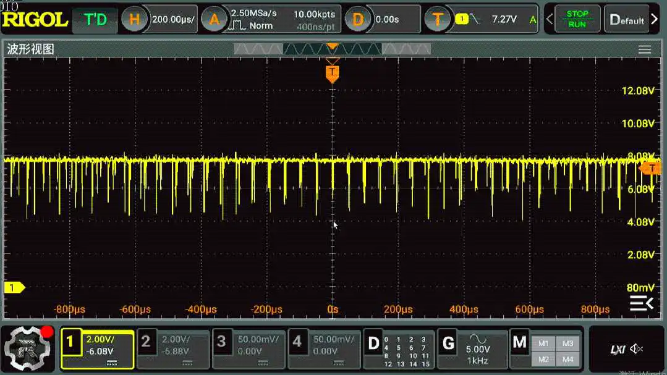Expand the side results panel arrow icon

click(x=641, y=303)
